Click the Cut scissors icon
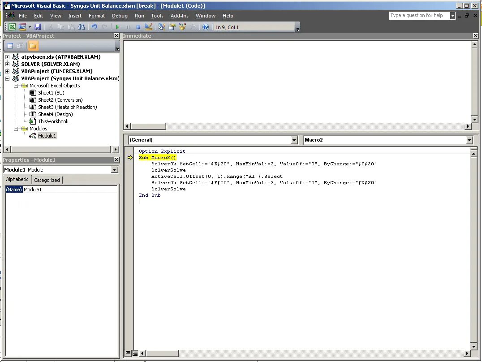Screen dimensions: 482x362 pos(51,27)
